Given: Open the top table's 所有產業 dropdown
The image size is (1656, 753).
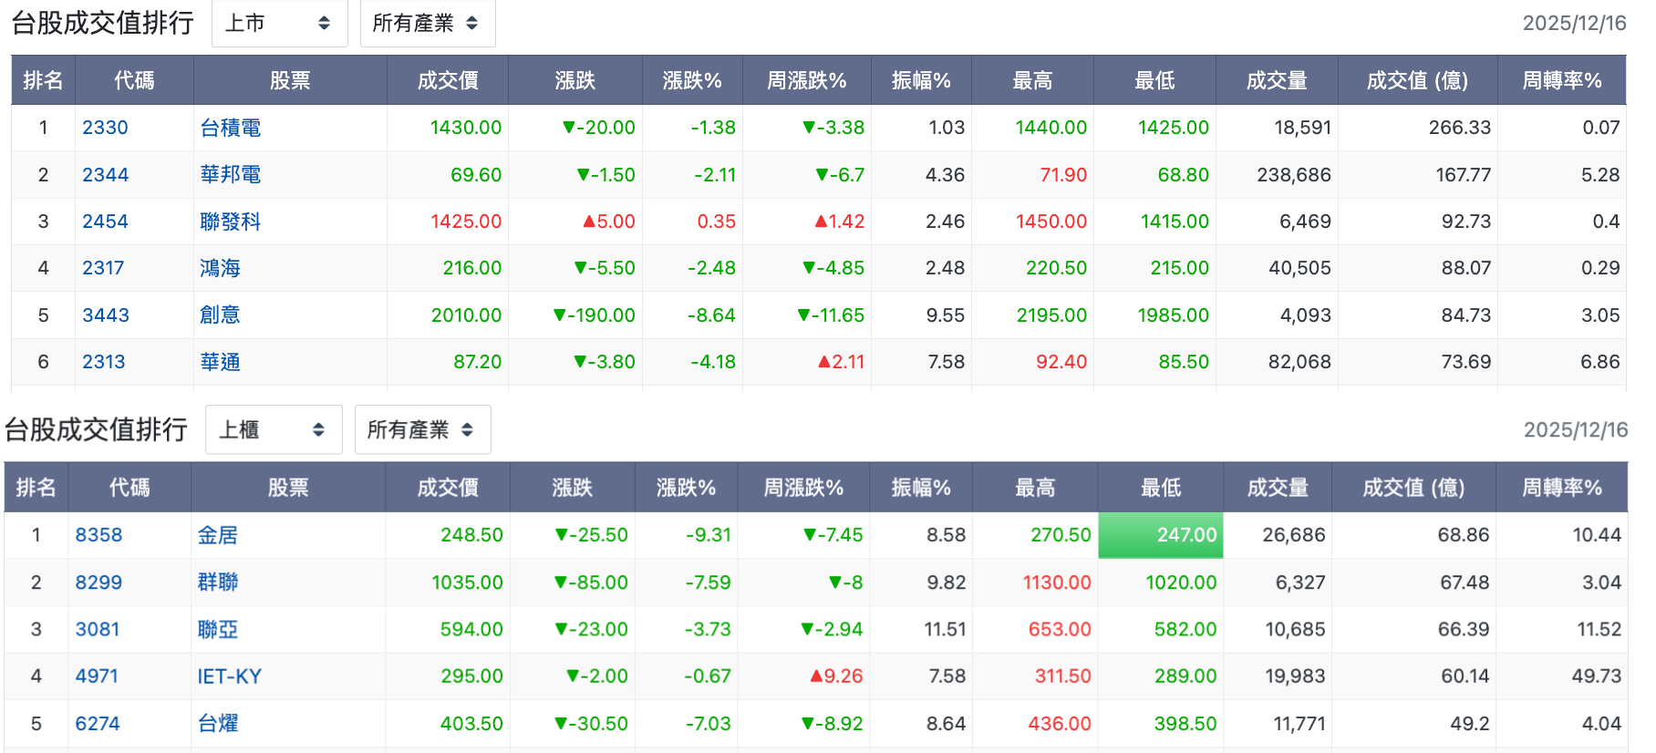Looking at the screenshot, I should [x=428, y=23].
